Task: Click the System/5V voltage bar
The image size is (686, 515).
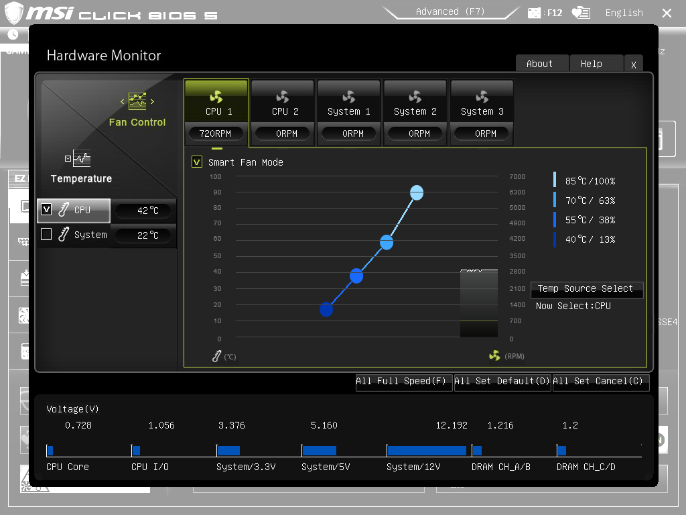Action: [x=320, y=450]
